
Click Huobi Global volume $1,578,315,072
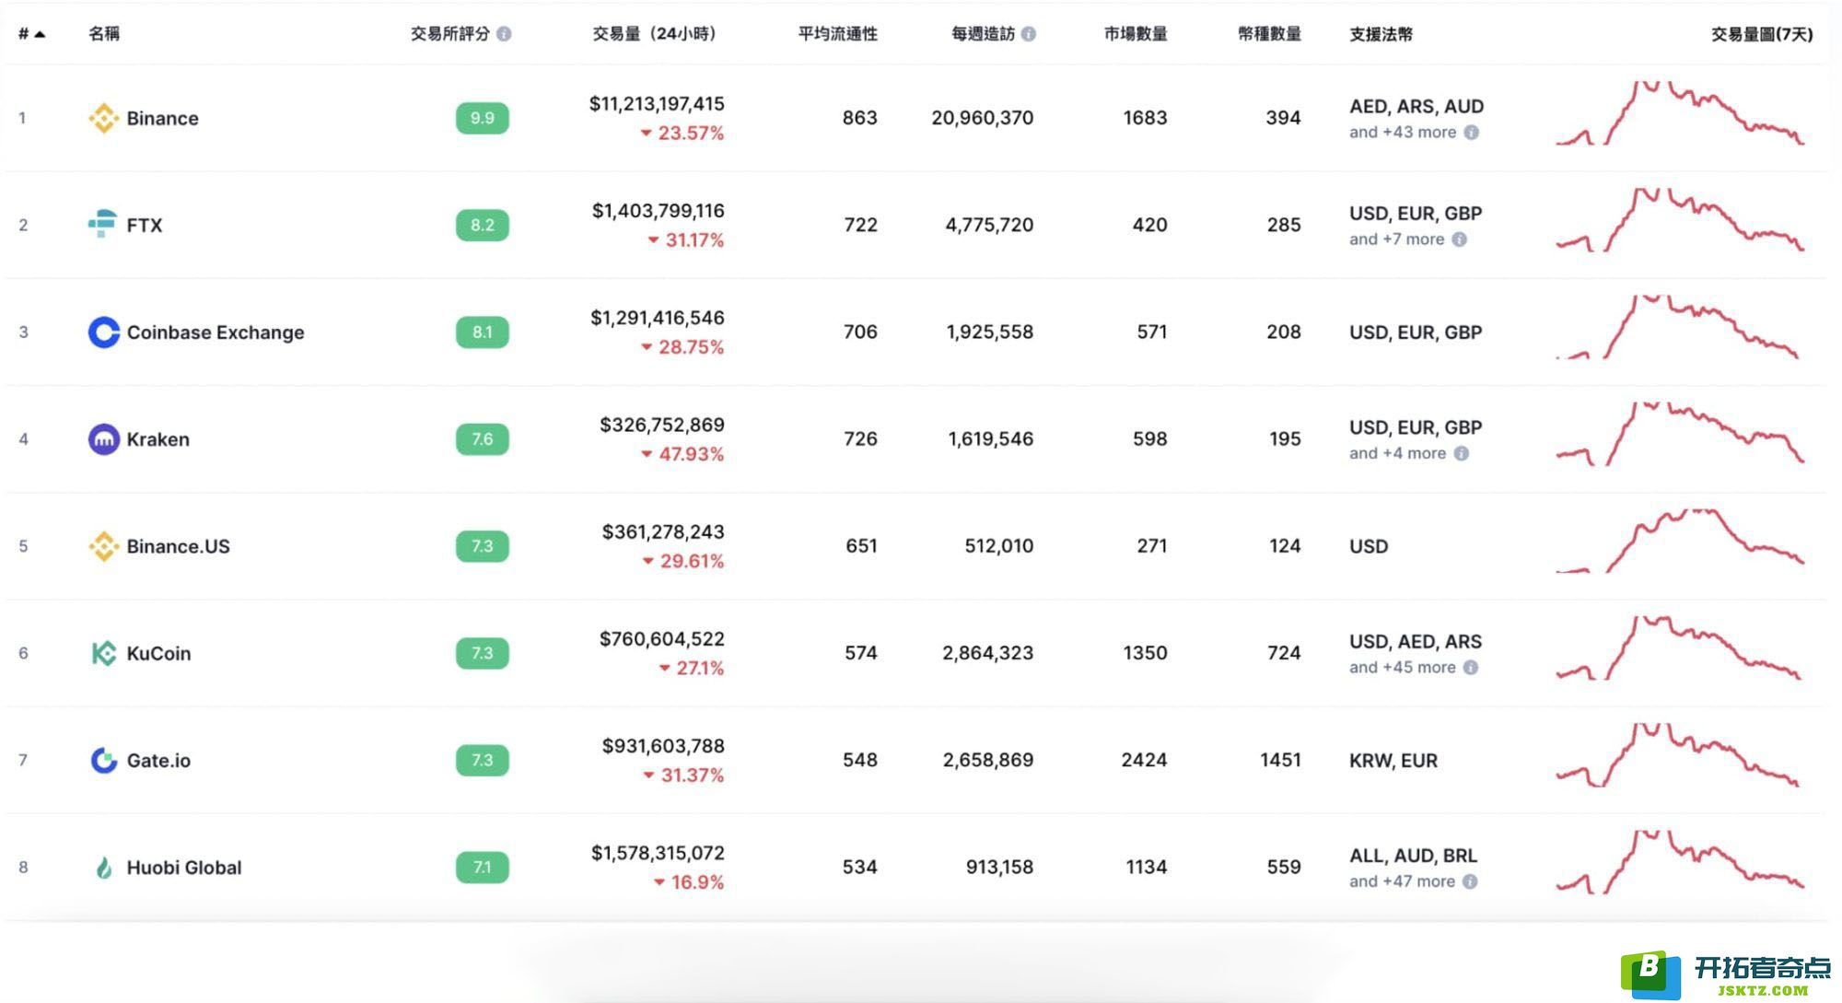coord(658,853)
